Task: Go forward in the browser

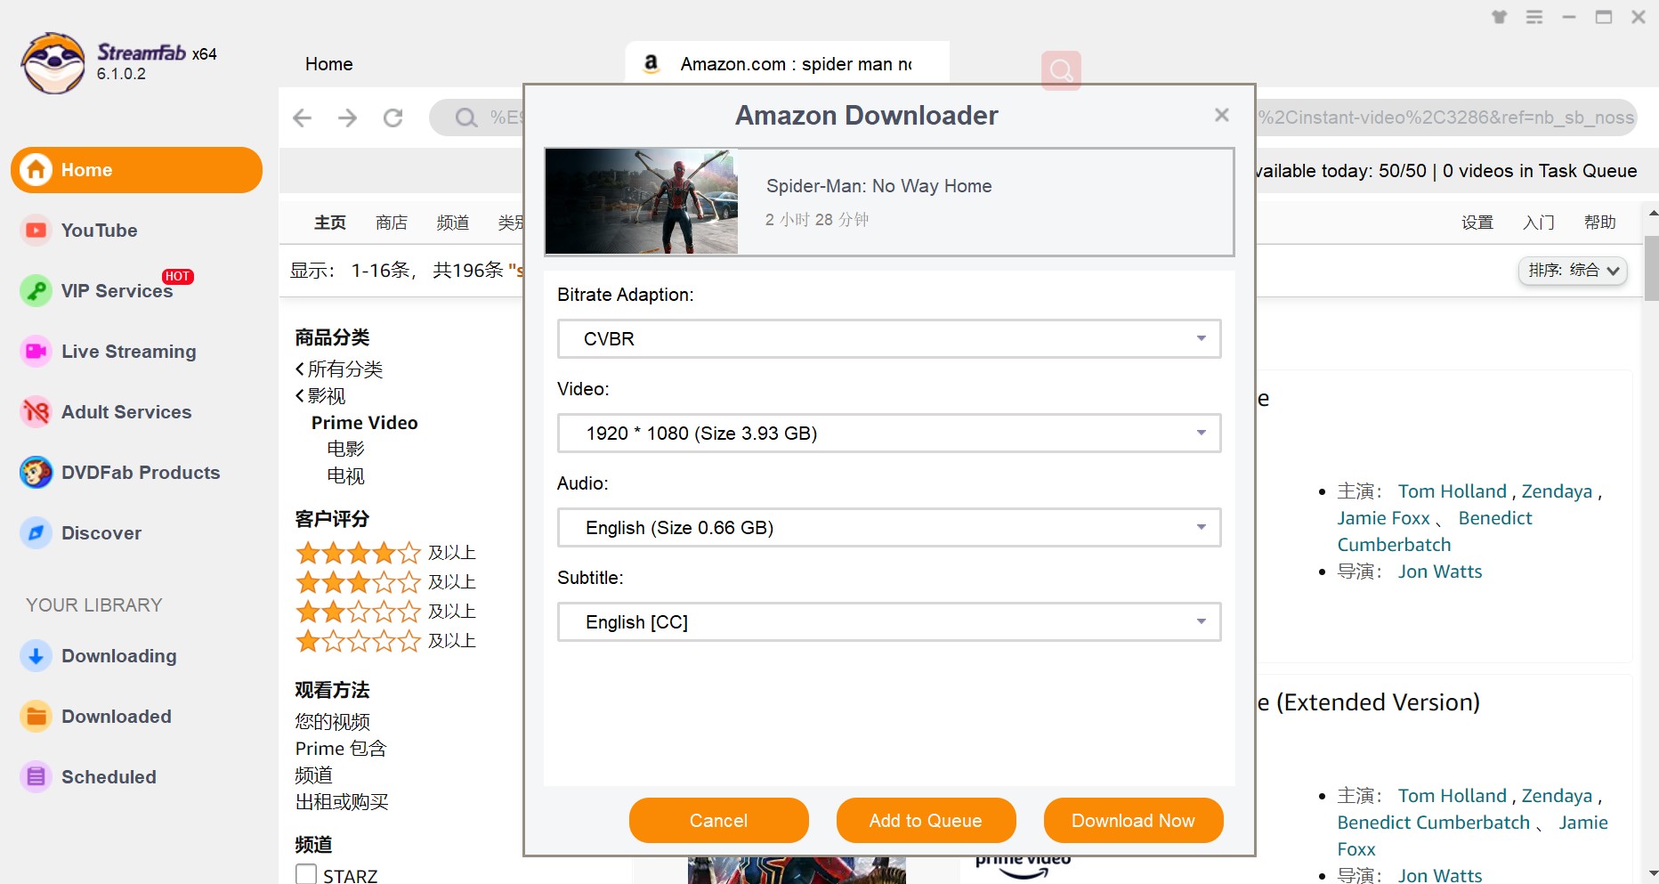Action: click(x=348, y=118)
